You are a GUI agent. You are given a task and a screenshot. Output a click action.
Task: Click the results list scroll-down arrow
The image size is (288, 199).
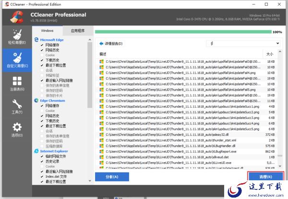pos(280,166)
